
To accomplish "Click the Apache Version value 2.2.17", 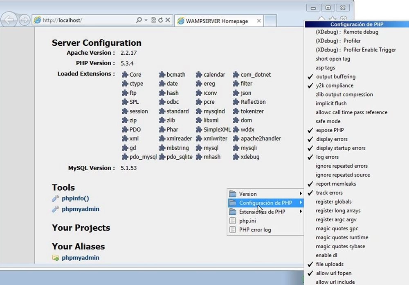I will [128, 53].
